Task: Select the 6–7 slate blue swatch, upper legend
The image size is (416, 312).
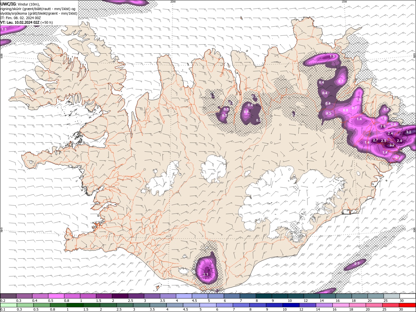Action: 232,296
